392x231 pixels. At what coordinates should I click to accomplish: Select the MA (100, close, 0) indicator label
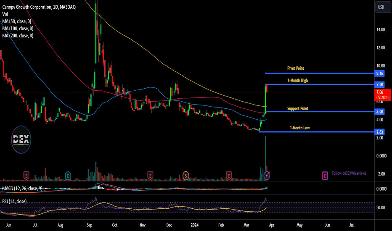tap(18, 29)
